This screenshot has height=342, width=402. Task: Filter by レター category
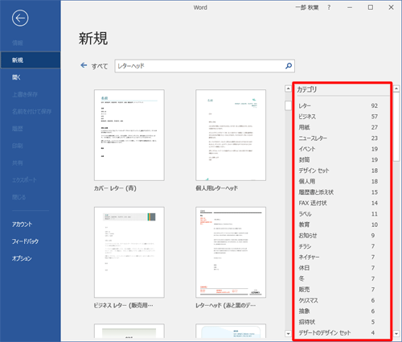338,105
